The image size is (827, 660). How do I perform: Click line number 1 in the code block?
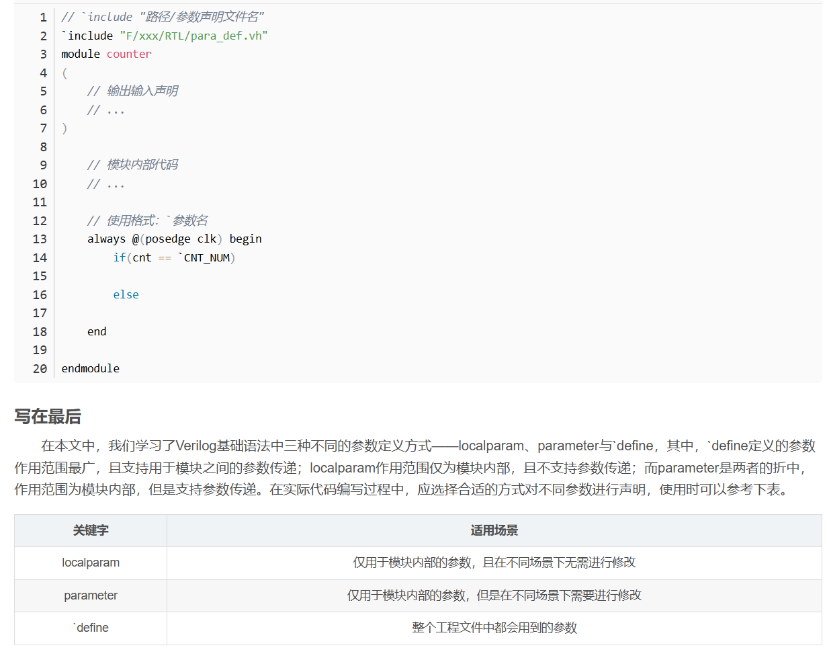click(x=42, y=17)
